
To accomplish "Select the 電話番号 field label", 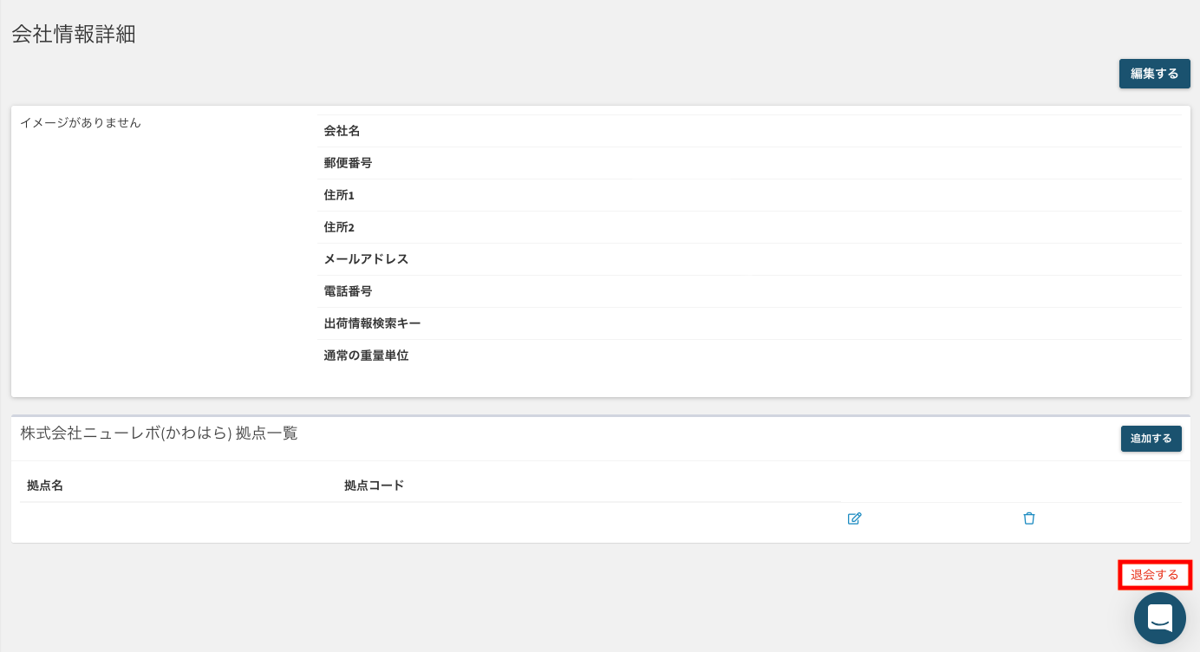I will tap(348, 291).
